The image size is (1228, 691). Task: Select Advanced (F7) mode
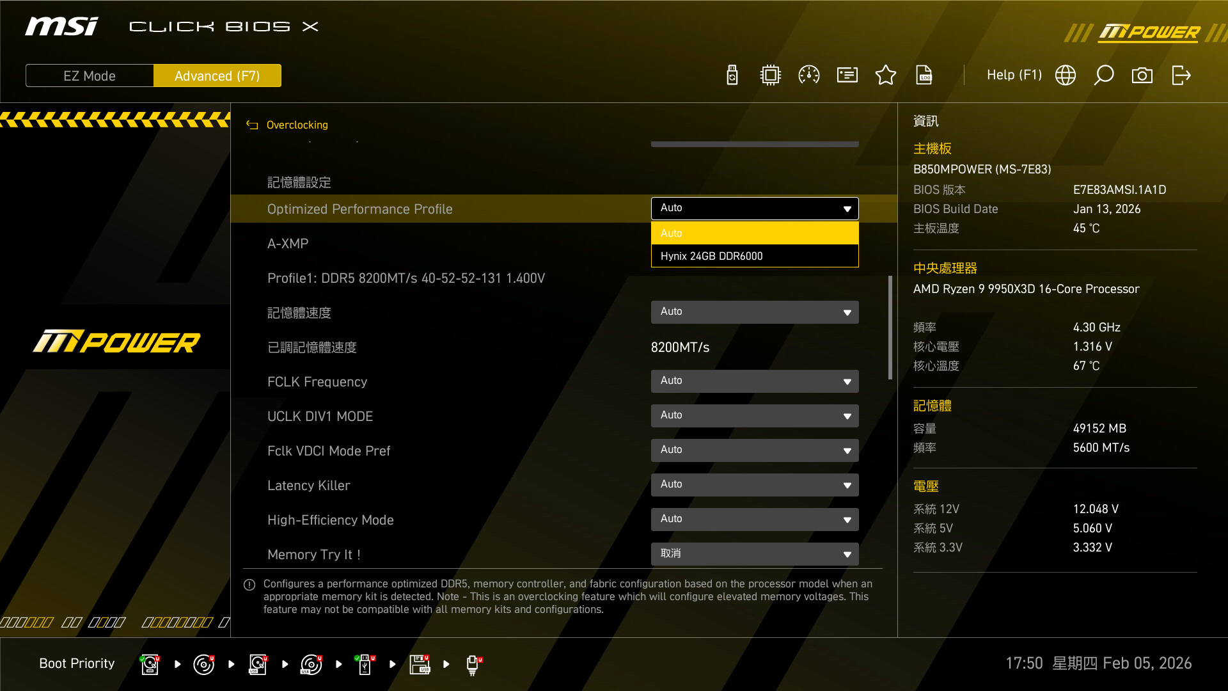click(x=217, y=75)
